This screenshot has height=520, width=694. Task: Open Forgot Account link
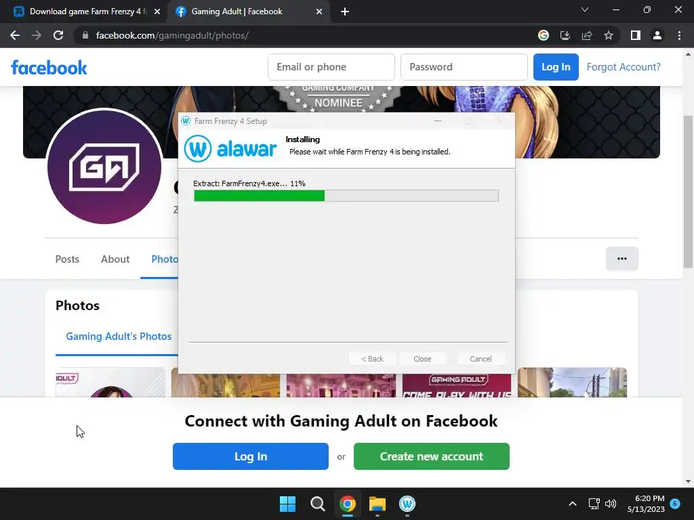(624, 67)
